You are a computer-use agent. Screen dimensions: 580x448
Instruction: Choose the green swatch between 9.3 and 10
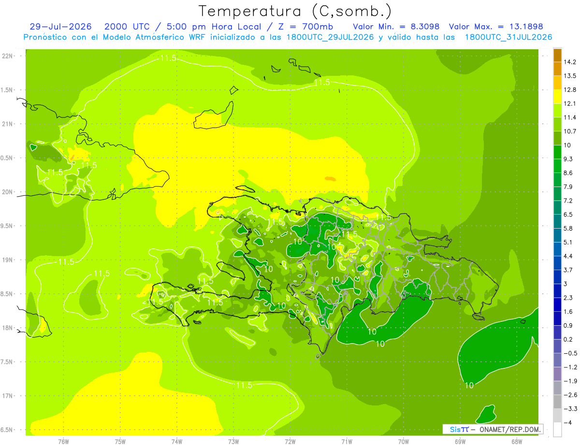click(557, 152)
